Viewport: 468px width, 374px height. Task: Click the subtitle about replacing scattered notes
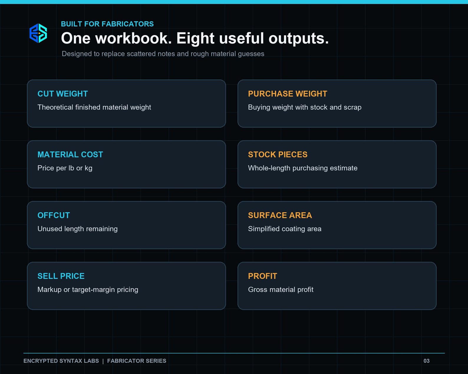tap(163, 54)
